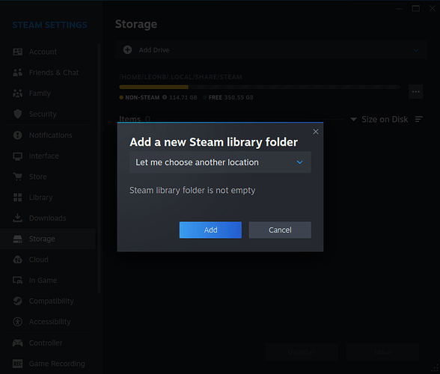Click the Cloud icon in sidebar

click(18, 260)
